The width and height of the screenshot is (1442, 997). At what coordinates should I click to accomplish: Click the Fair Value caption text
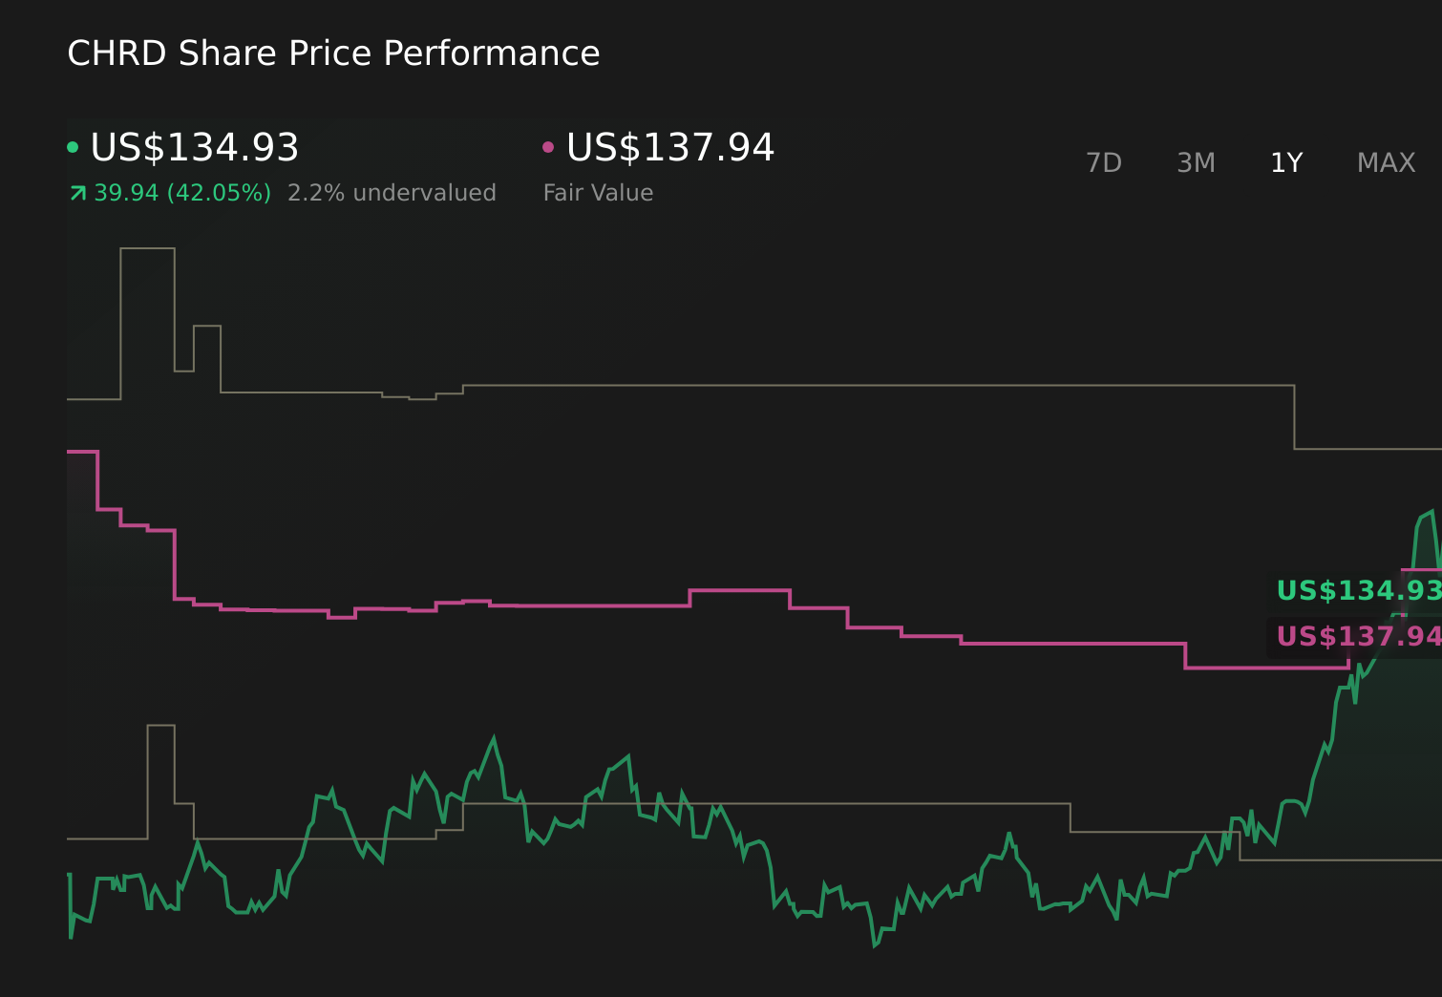click(x=597, y=192)
